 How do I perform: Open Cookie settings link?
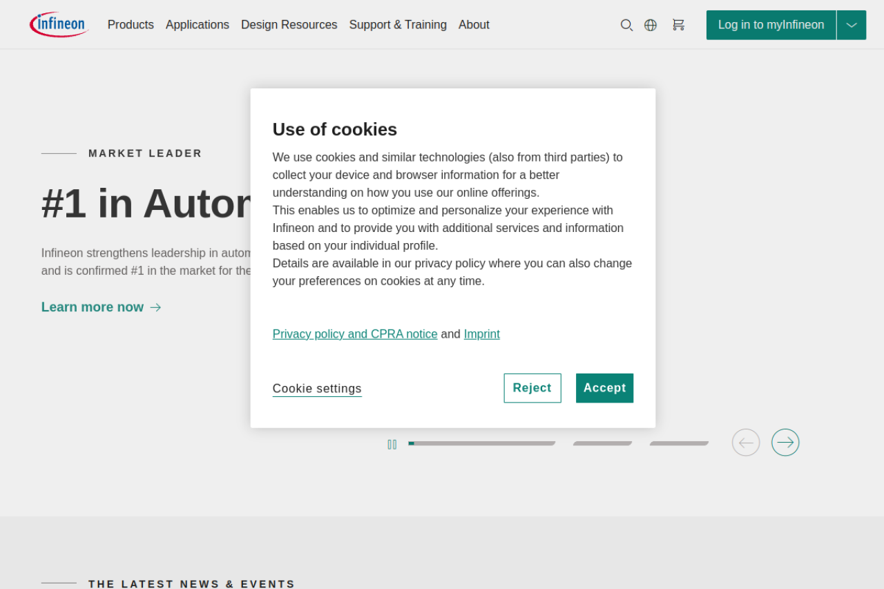click(x=317, y=389)
